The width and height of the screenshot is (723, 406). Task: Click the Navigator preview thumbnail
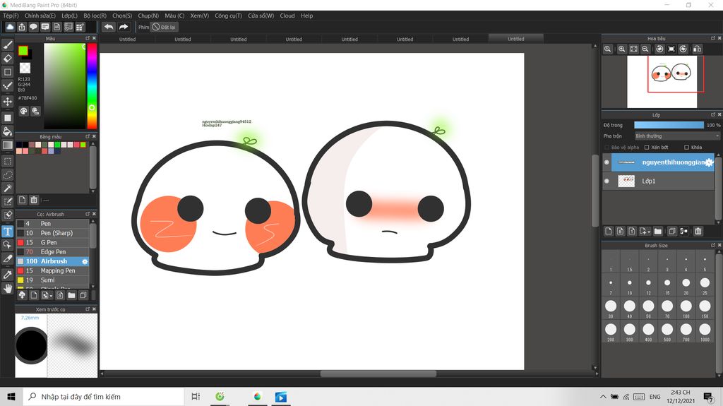[662, 82]
